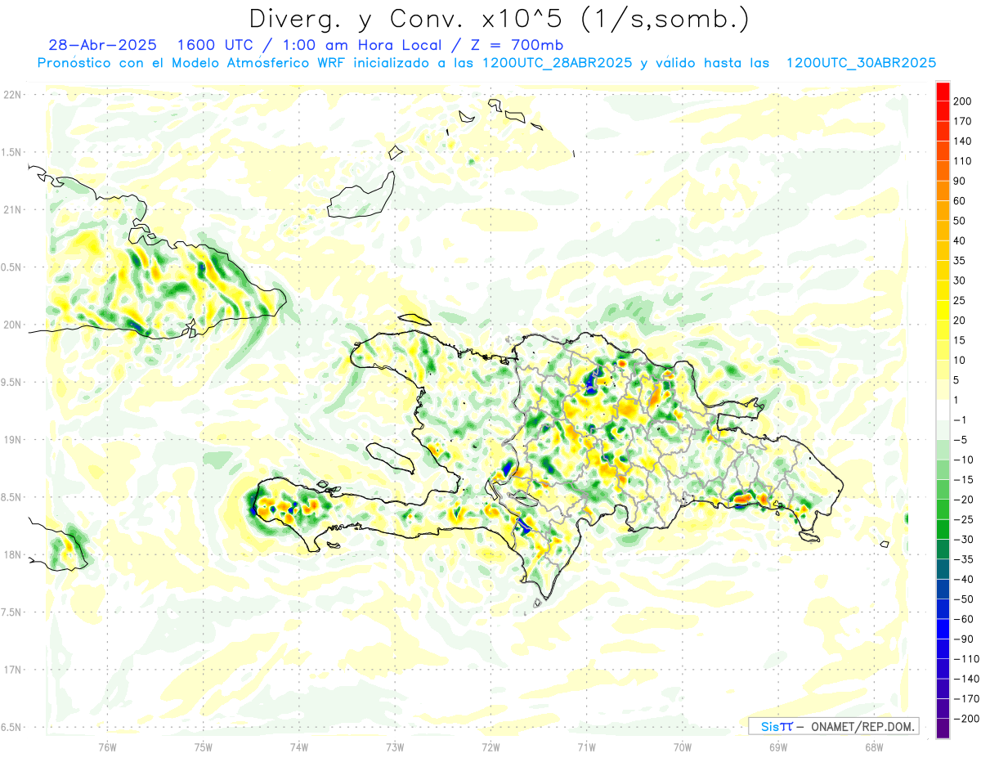Click the '8.5N' latitude label
The image size is (981, 758).
[11, 497]
